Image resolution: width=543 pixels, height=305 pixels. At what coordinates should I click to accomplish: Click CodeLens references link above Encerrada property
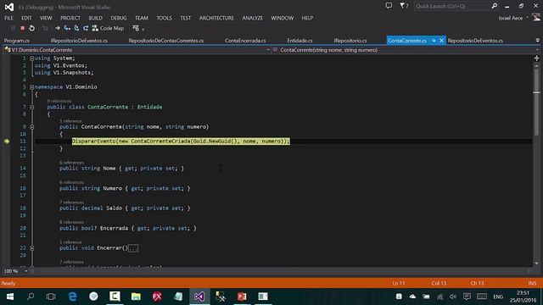[x=71, y=222]
